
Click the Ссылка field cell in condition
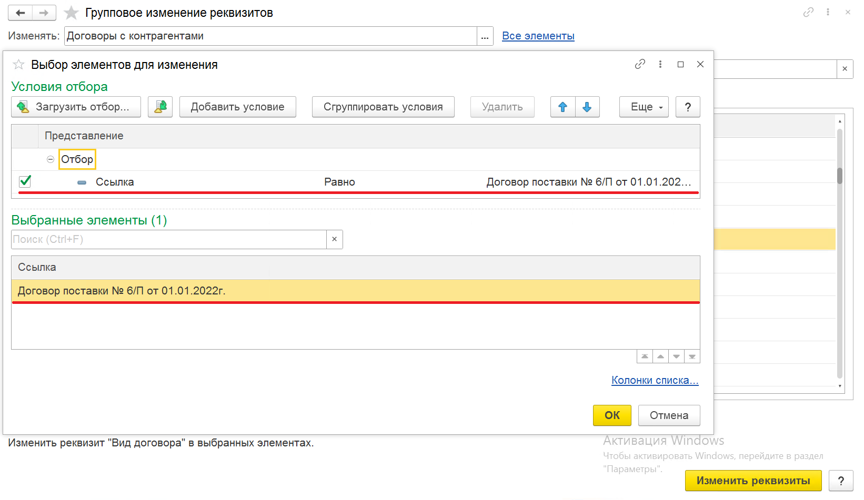tap(115, 182)
